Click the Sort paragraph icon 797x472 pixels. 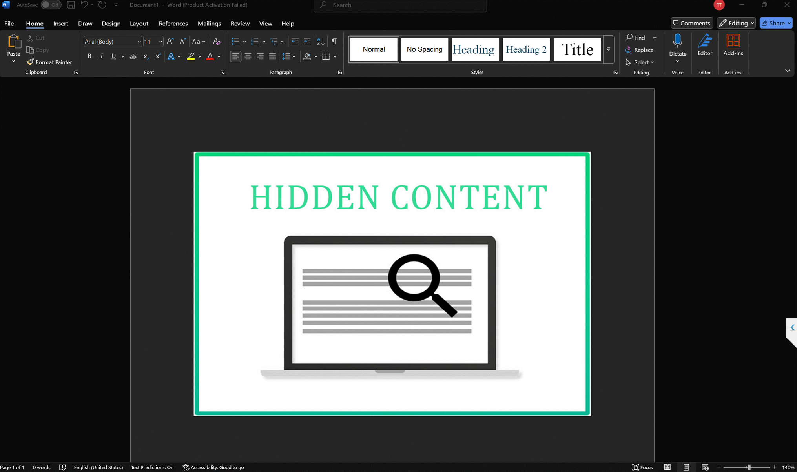pyautogui.click(x=321, y=41)
